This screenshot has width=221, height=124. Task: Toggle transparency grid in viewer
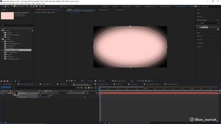coord(116,81)
